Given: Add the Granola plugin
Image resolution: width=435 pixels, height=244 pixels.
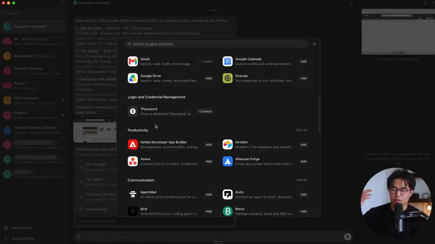Looking at the screenshot, I should (303, 78).
